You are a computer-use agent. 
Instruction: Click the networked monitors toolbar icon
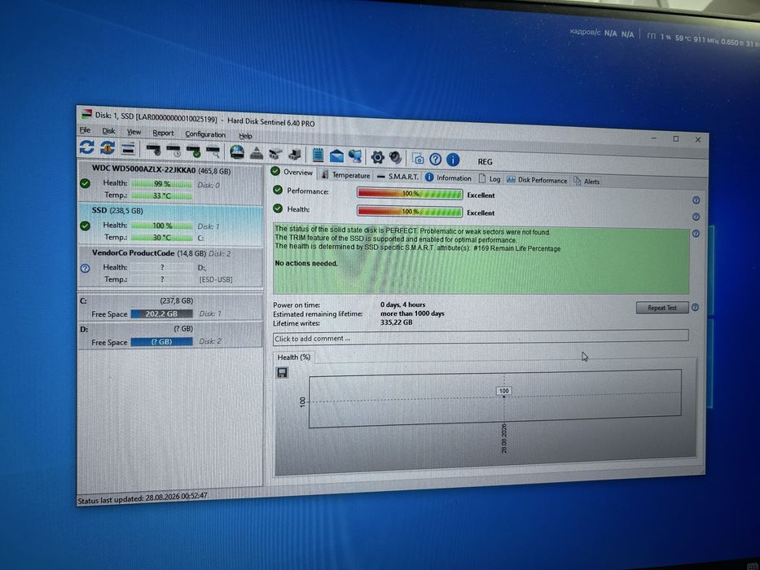click(x=355, y=156)
